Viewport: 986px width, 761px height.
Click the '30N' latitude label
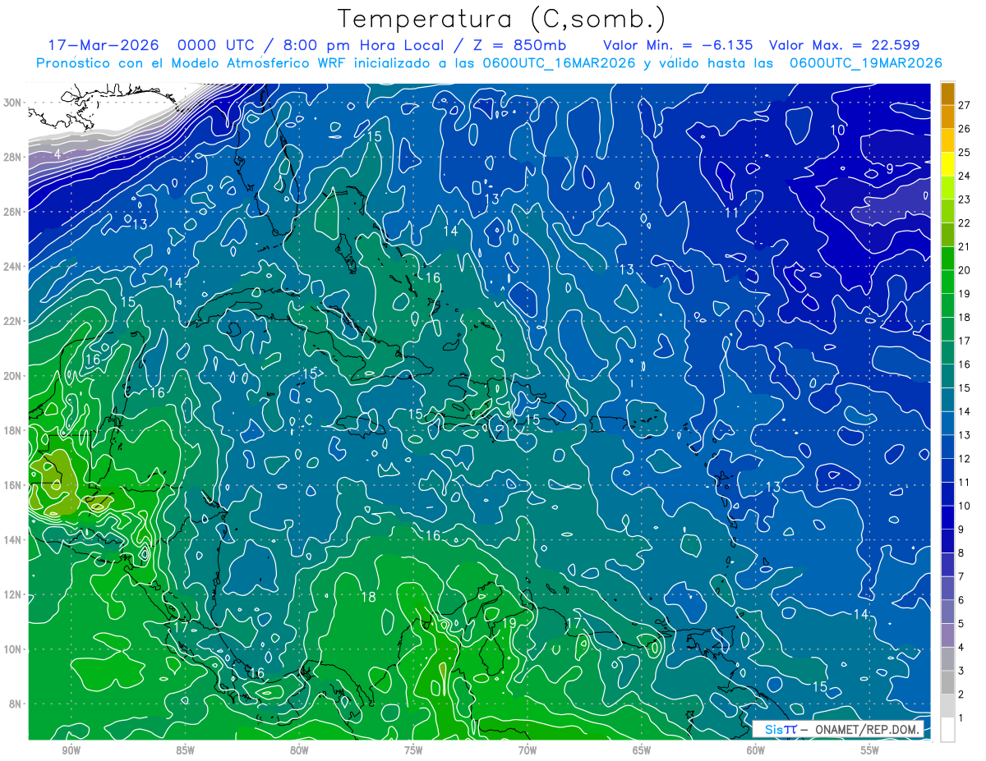[12, 102]
